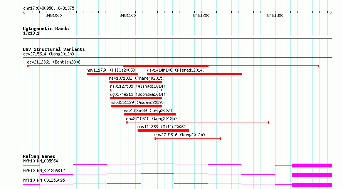Click the 8481000 ruler coordinate

54,15
